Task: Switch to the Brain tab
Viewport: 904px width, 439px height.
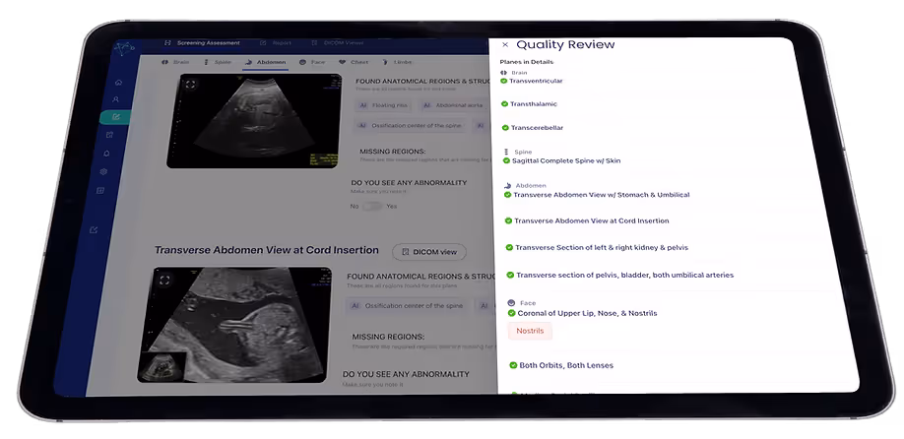Action: coord(178,62)
